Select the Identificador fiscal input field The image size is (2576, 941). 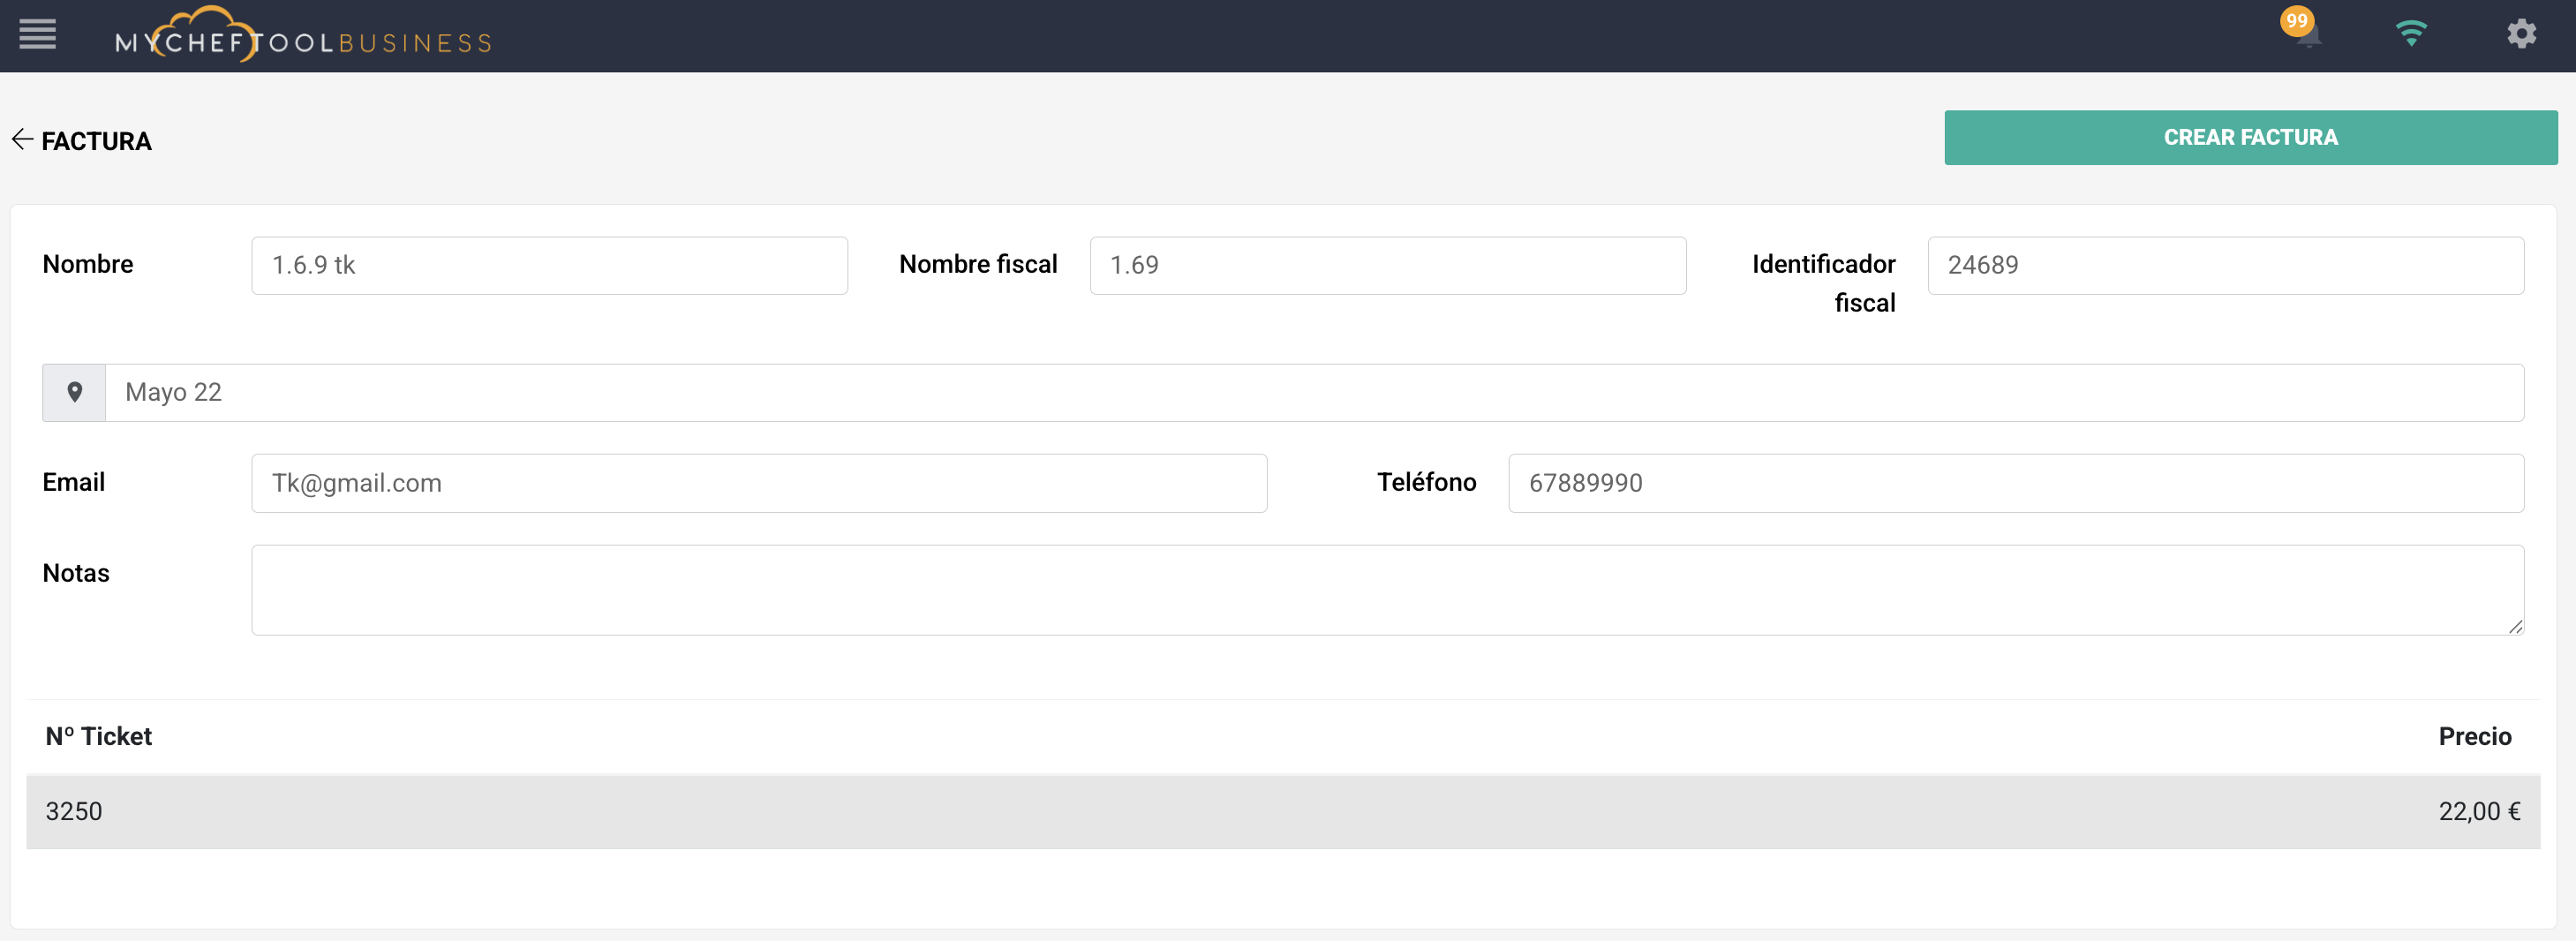coord(2225,265)
